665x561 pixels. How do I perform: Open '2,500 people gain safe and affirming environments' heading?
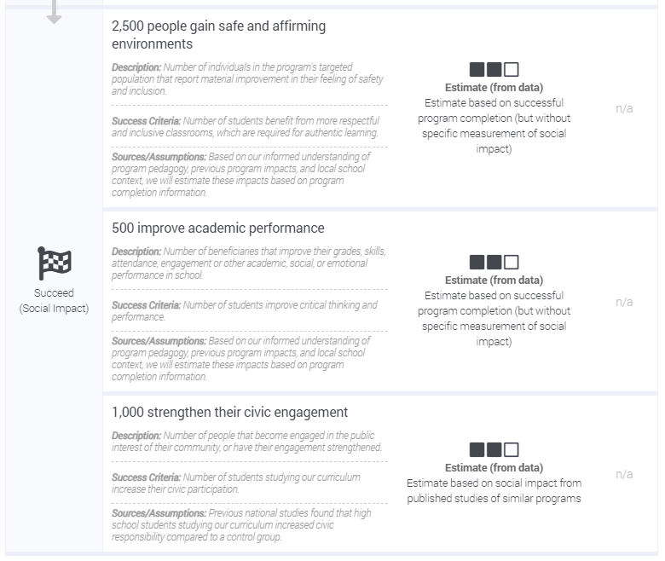coord(219,35)
